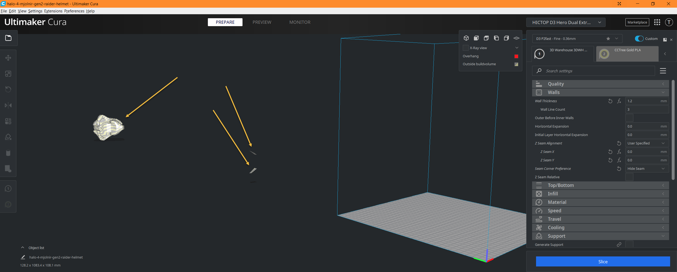Screen dimensions: 677x272
Task: Switch camera to left side view
Action: click(496, 38)
